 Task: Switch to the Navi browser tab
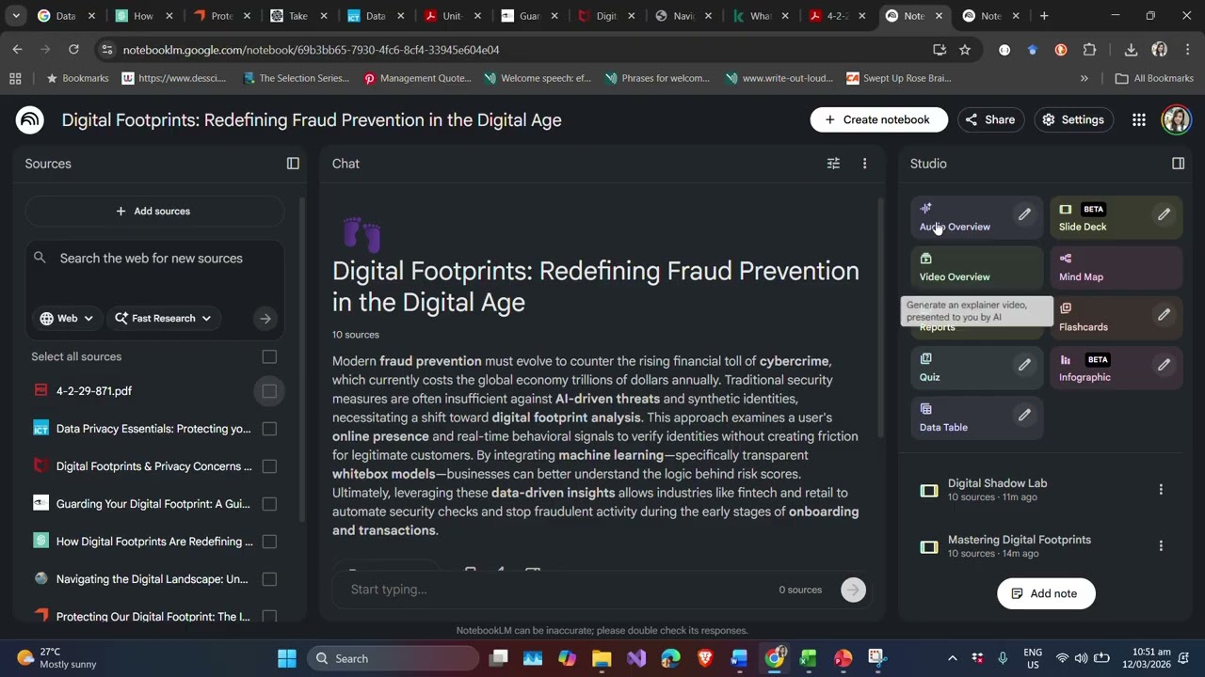pos(684,16)
